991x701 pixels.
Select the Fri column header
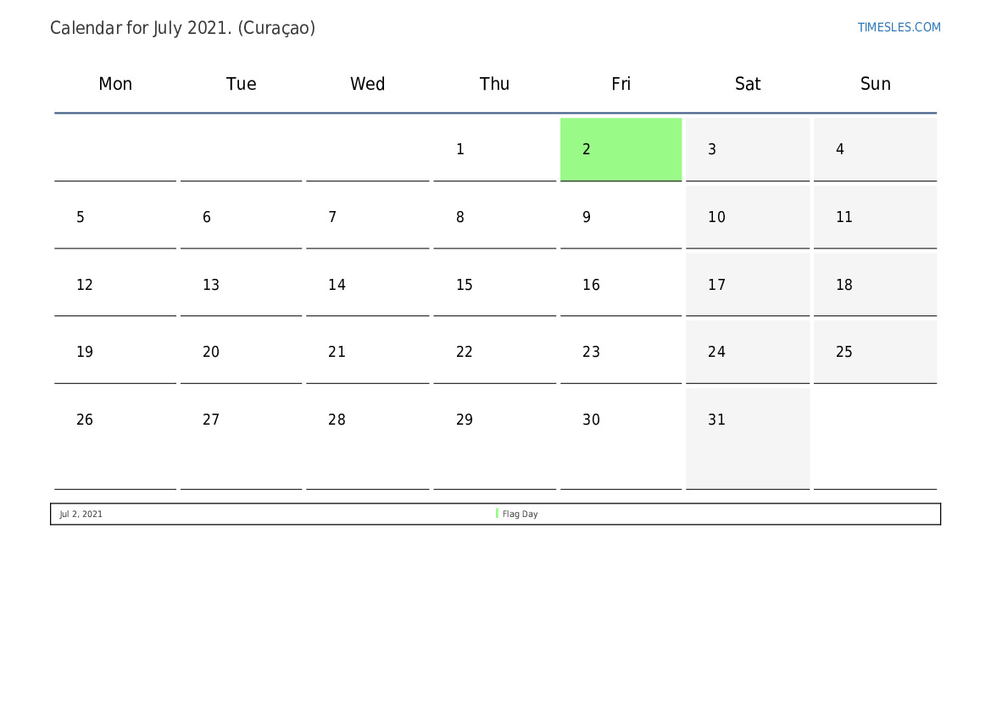pyautogui.click(x=621, y=83)
